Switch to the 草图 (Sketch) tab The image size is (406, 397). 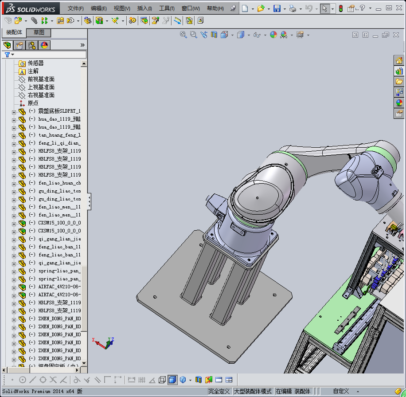(39, 33)
